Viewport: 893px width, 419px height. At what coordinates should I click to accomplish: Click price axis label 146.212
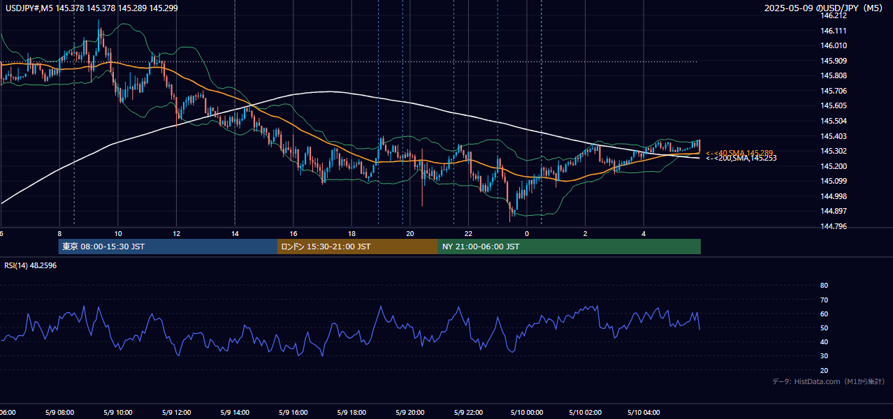point(834,15)
